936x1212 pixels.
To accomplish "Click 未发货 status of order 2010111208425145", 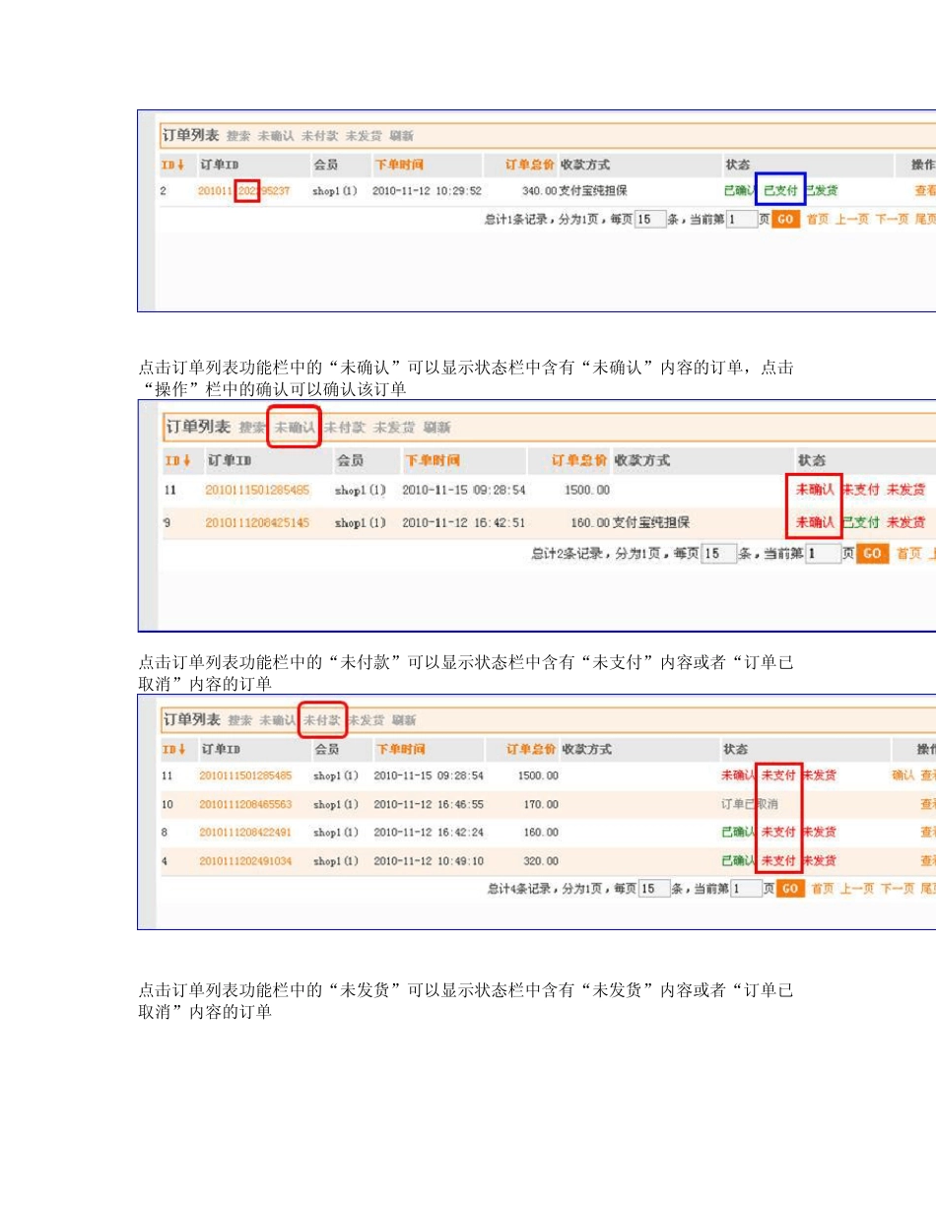I will tap(905, 522).
